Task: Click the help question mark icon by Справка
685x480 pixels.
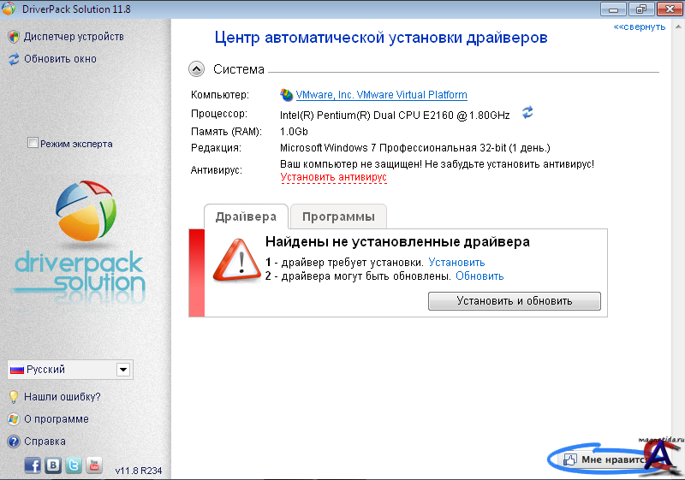Action: point(13,441)
